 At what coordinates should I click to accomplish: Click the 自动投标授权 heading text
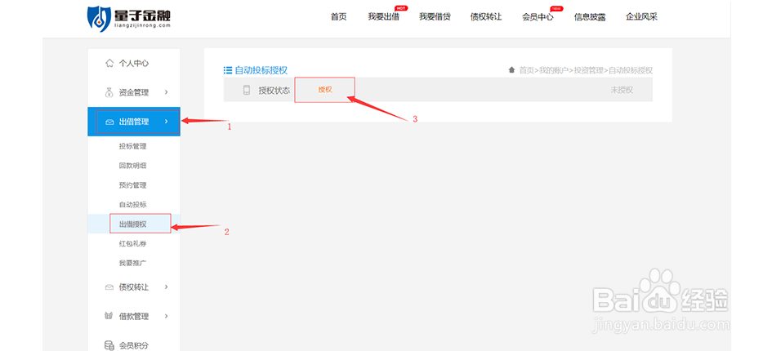click(x=261, y=70)
